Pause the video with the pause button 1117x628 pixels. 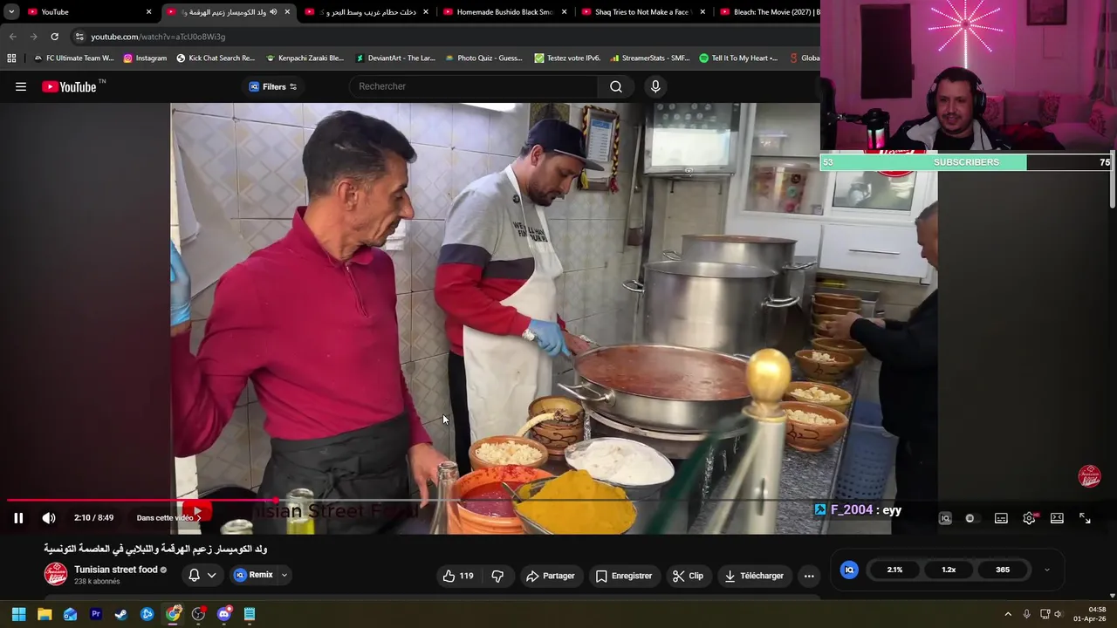[18, 518]
